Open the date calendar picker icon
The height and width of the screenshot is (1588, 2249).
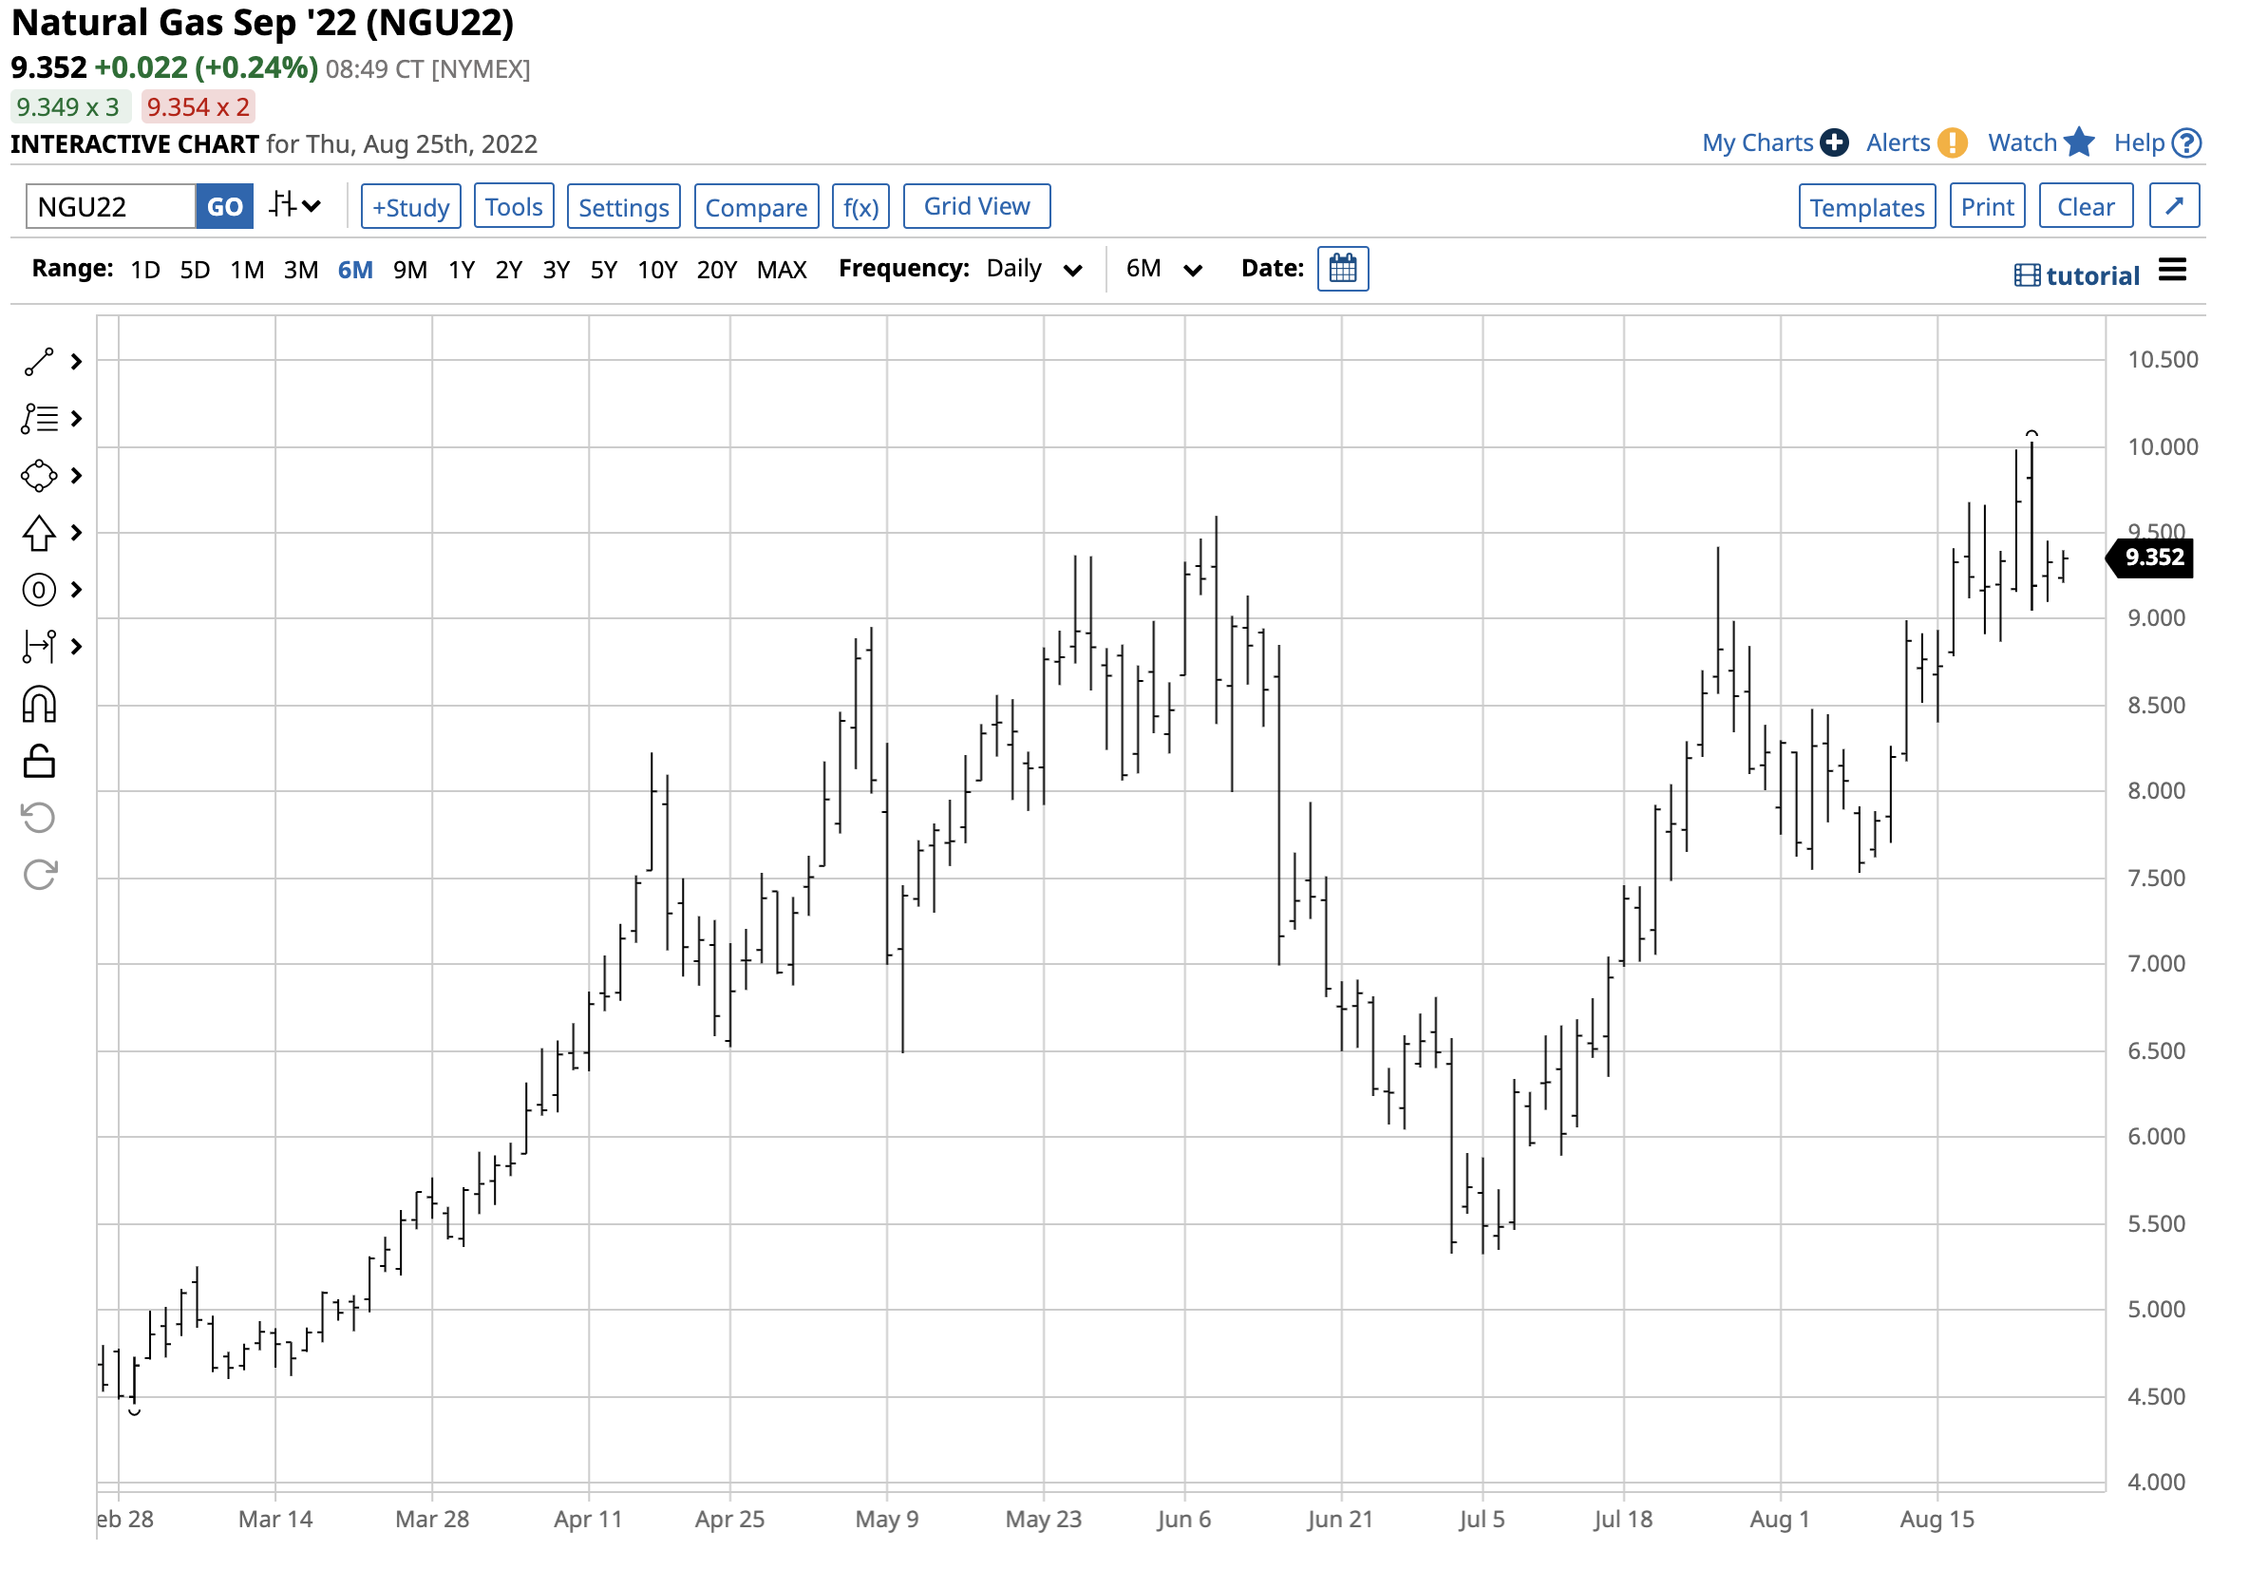[x=1343, y=270]
